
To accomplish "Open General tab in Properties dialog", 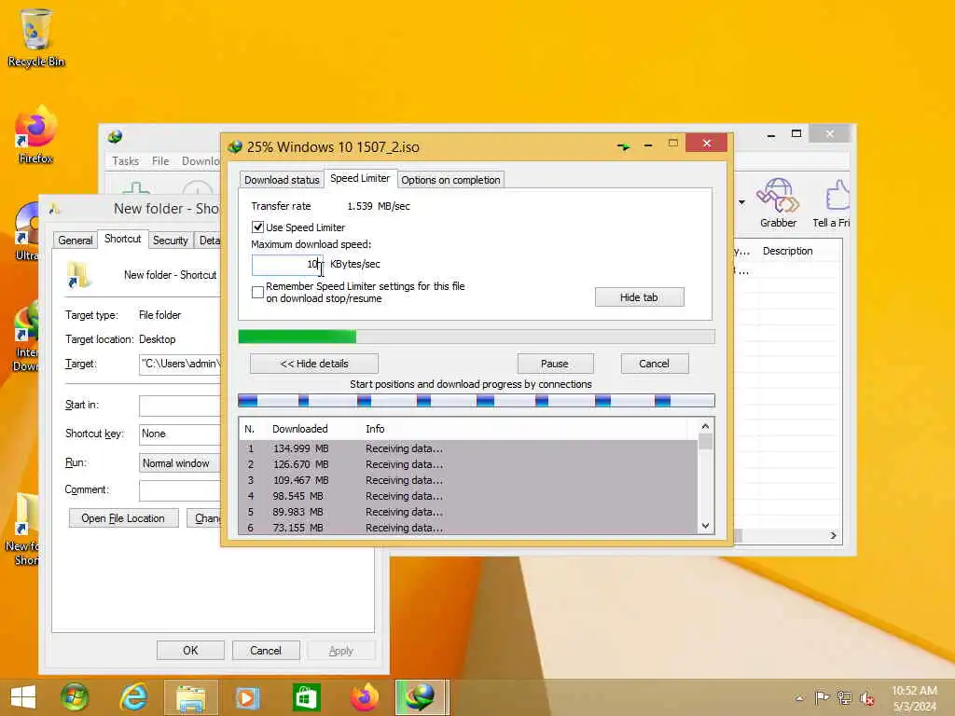I will (x=76, y=241).
